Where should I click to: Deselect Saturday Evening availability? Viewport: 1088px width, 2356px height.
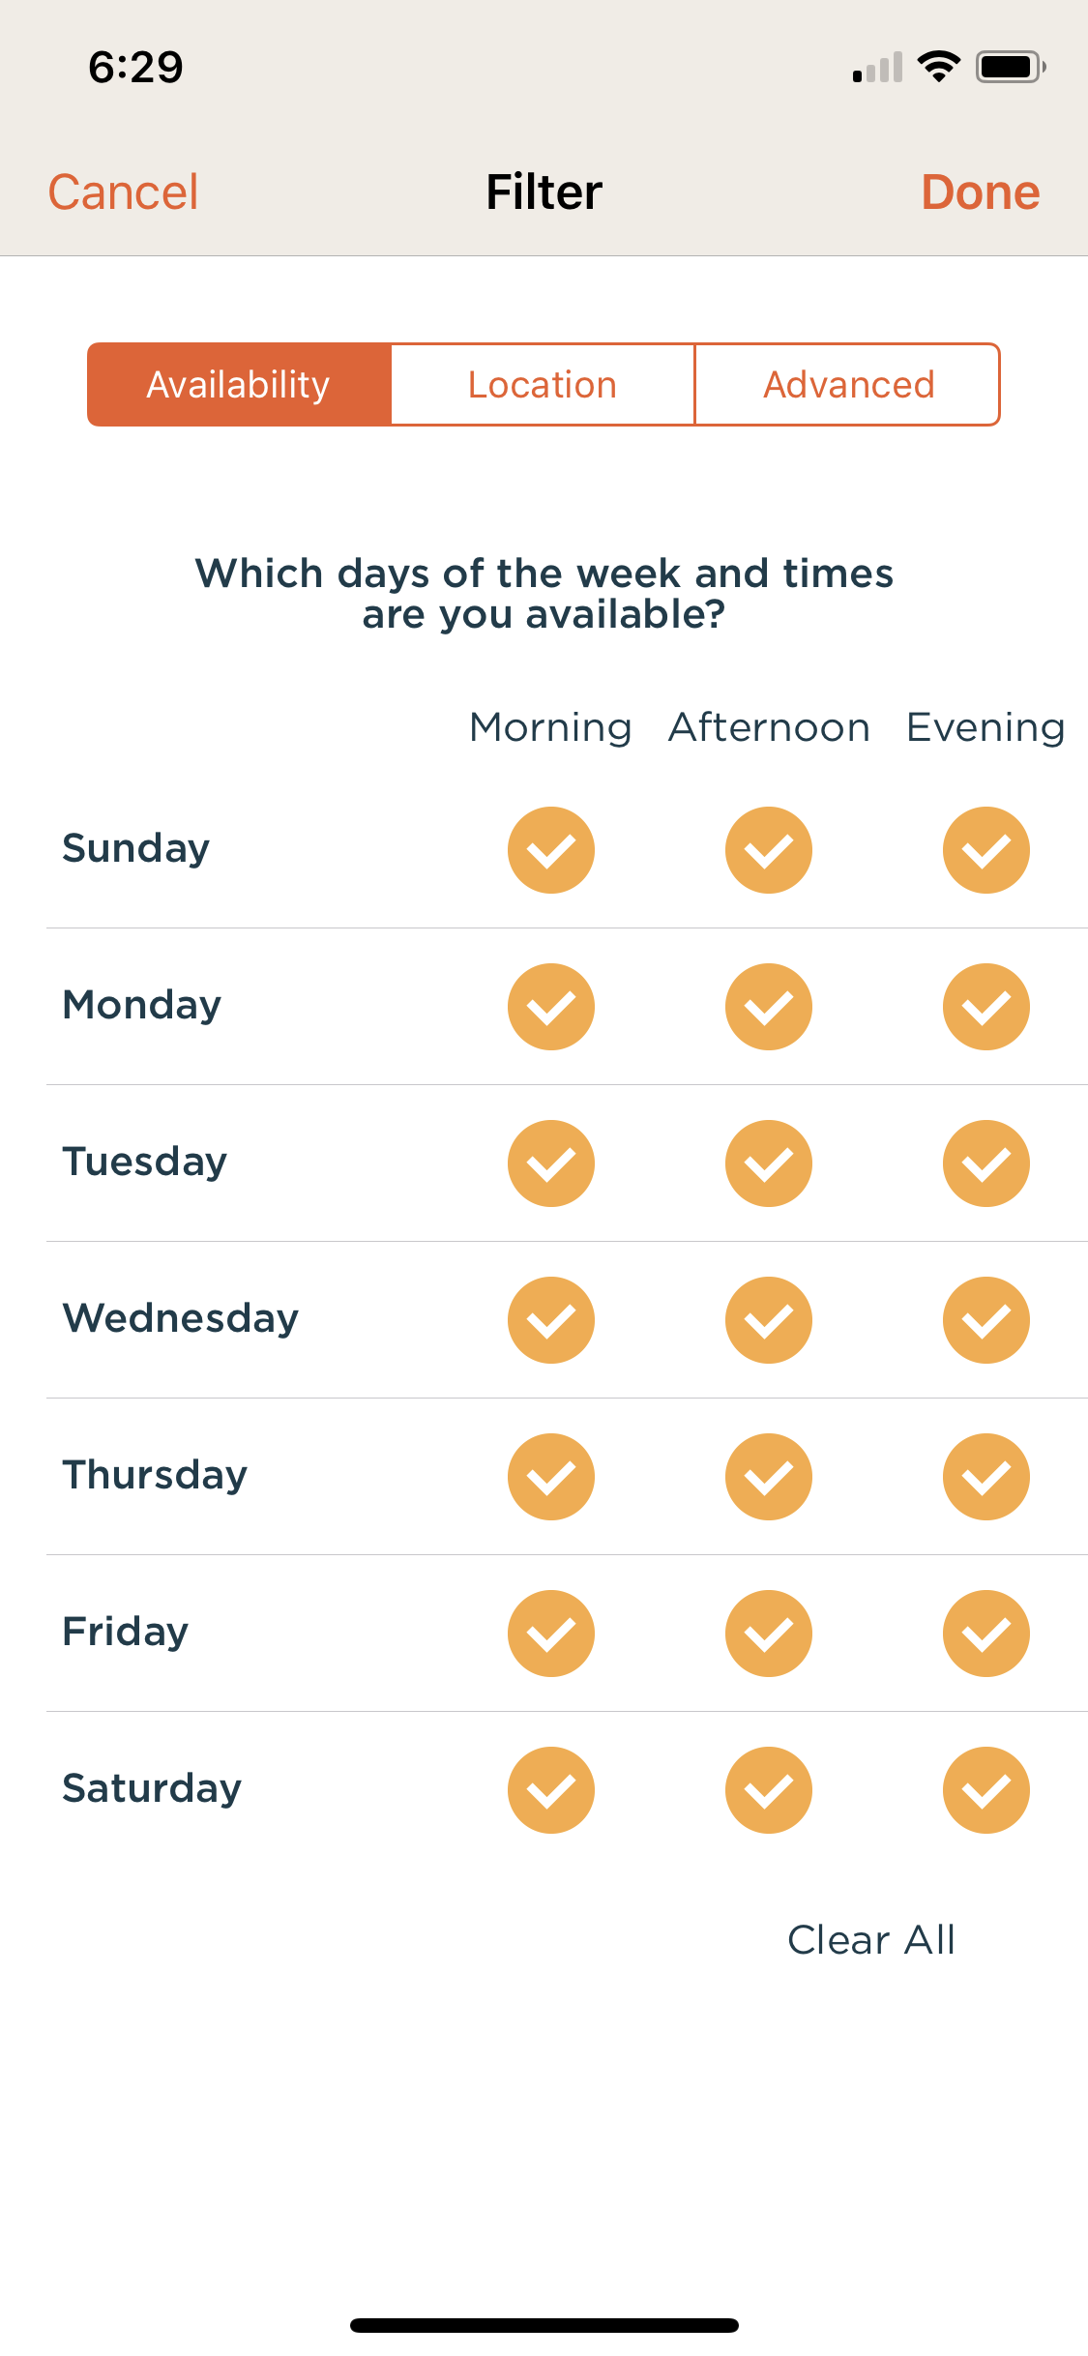[x=985, y=1790]
